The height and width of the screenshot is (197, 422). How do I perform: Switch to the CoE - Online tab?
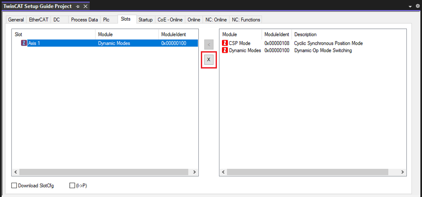point(170,20)
